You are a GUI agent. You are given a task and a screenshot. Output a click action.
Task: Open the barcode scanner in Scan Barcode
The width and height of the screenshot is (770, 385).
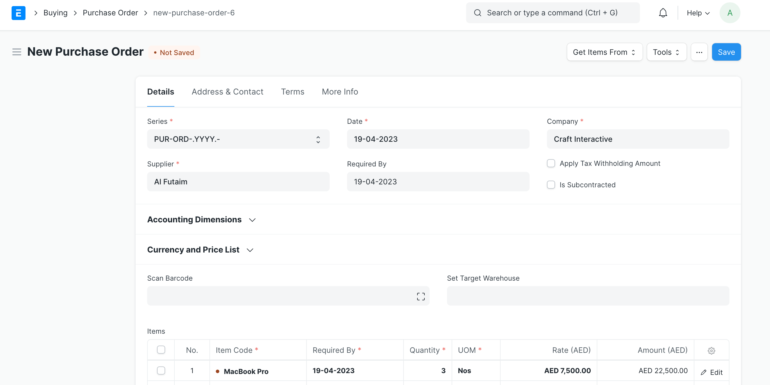[x=421, y=296]
